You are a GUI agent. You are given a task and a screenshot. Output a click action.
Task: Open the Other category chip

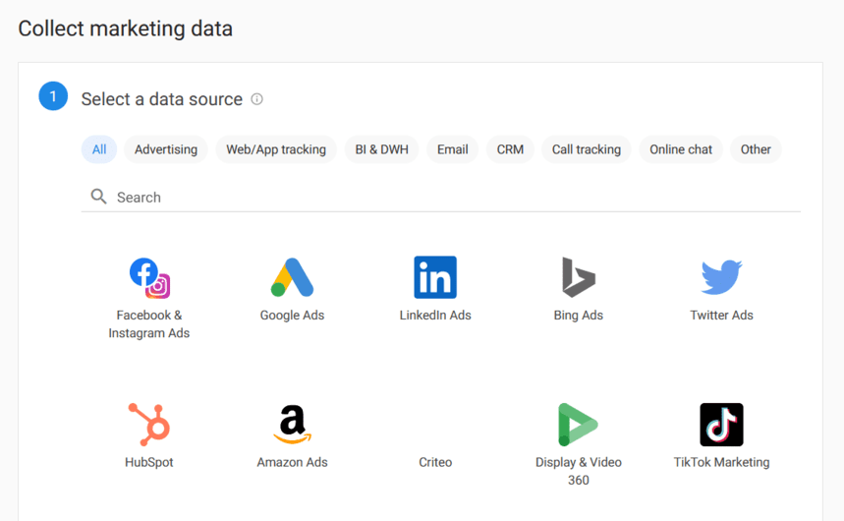(x=756, y=149)
